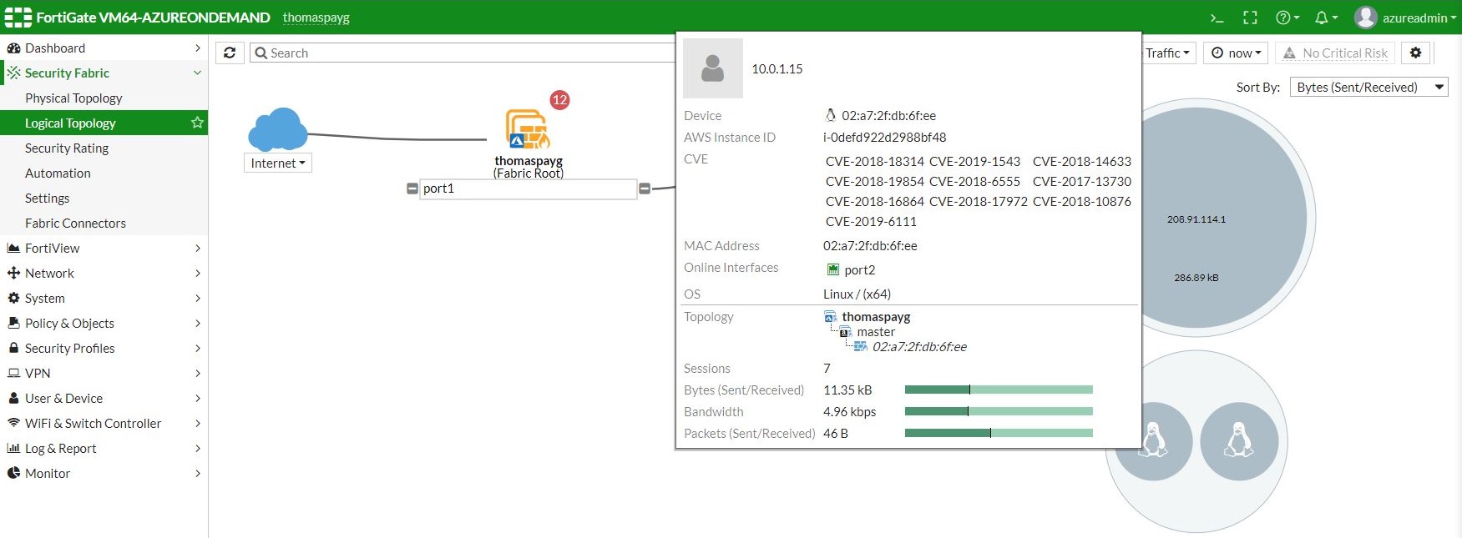Click 02:a7:2f:db:6f:ee in Topology tree

[918, 346]
